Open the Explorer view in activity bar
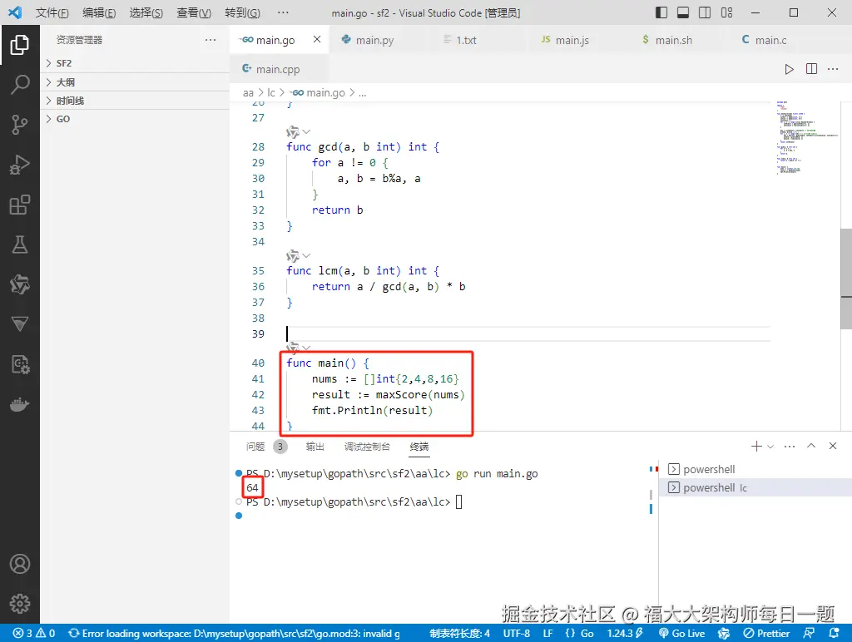Viewport: 852px width, 642px height. tap(20, 45)
